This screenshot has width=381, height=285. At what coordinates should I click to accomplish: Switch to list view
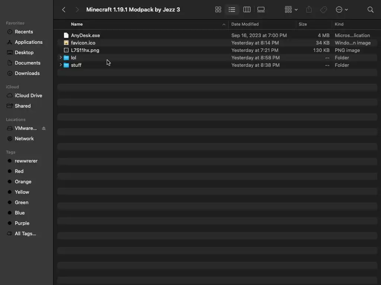coord(232,10)
